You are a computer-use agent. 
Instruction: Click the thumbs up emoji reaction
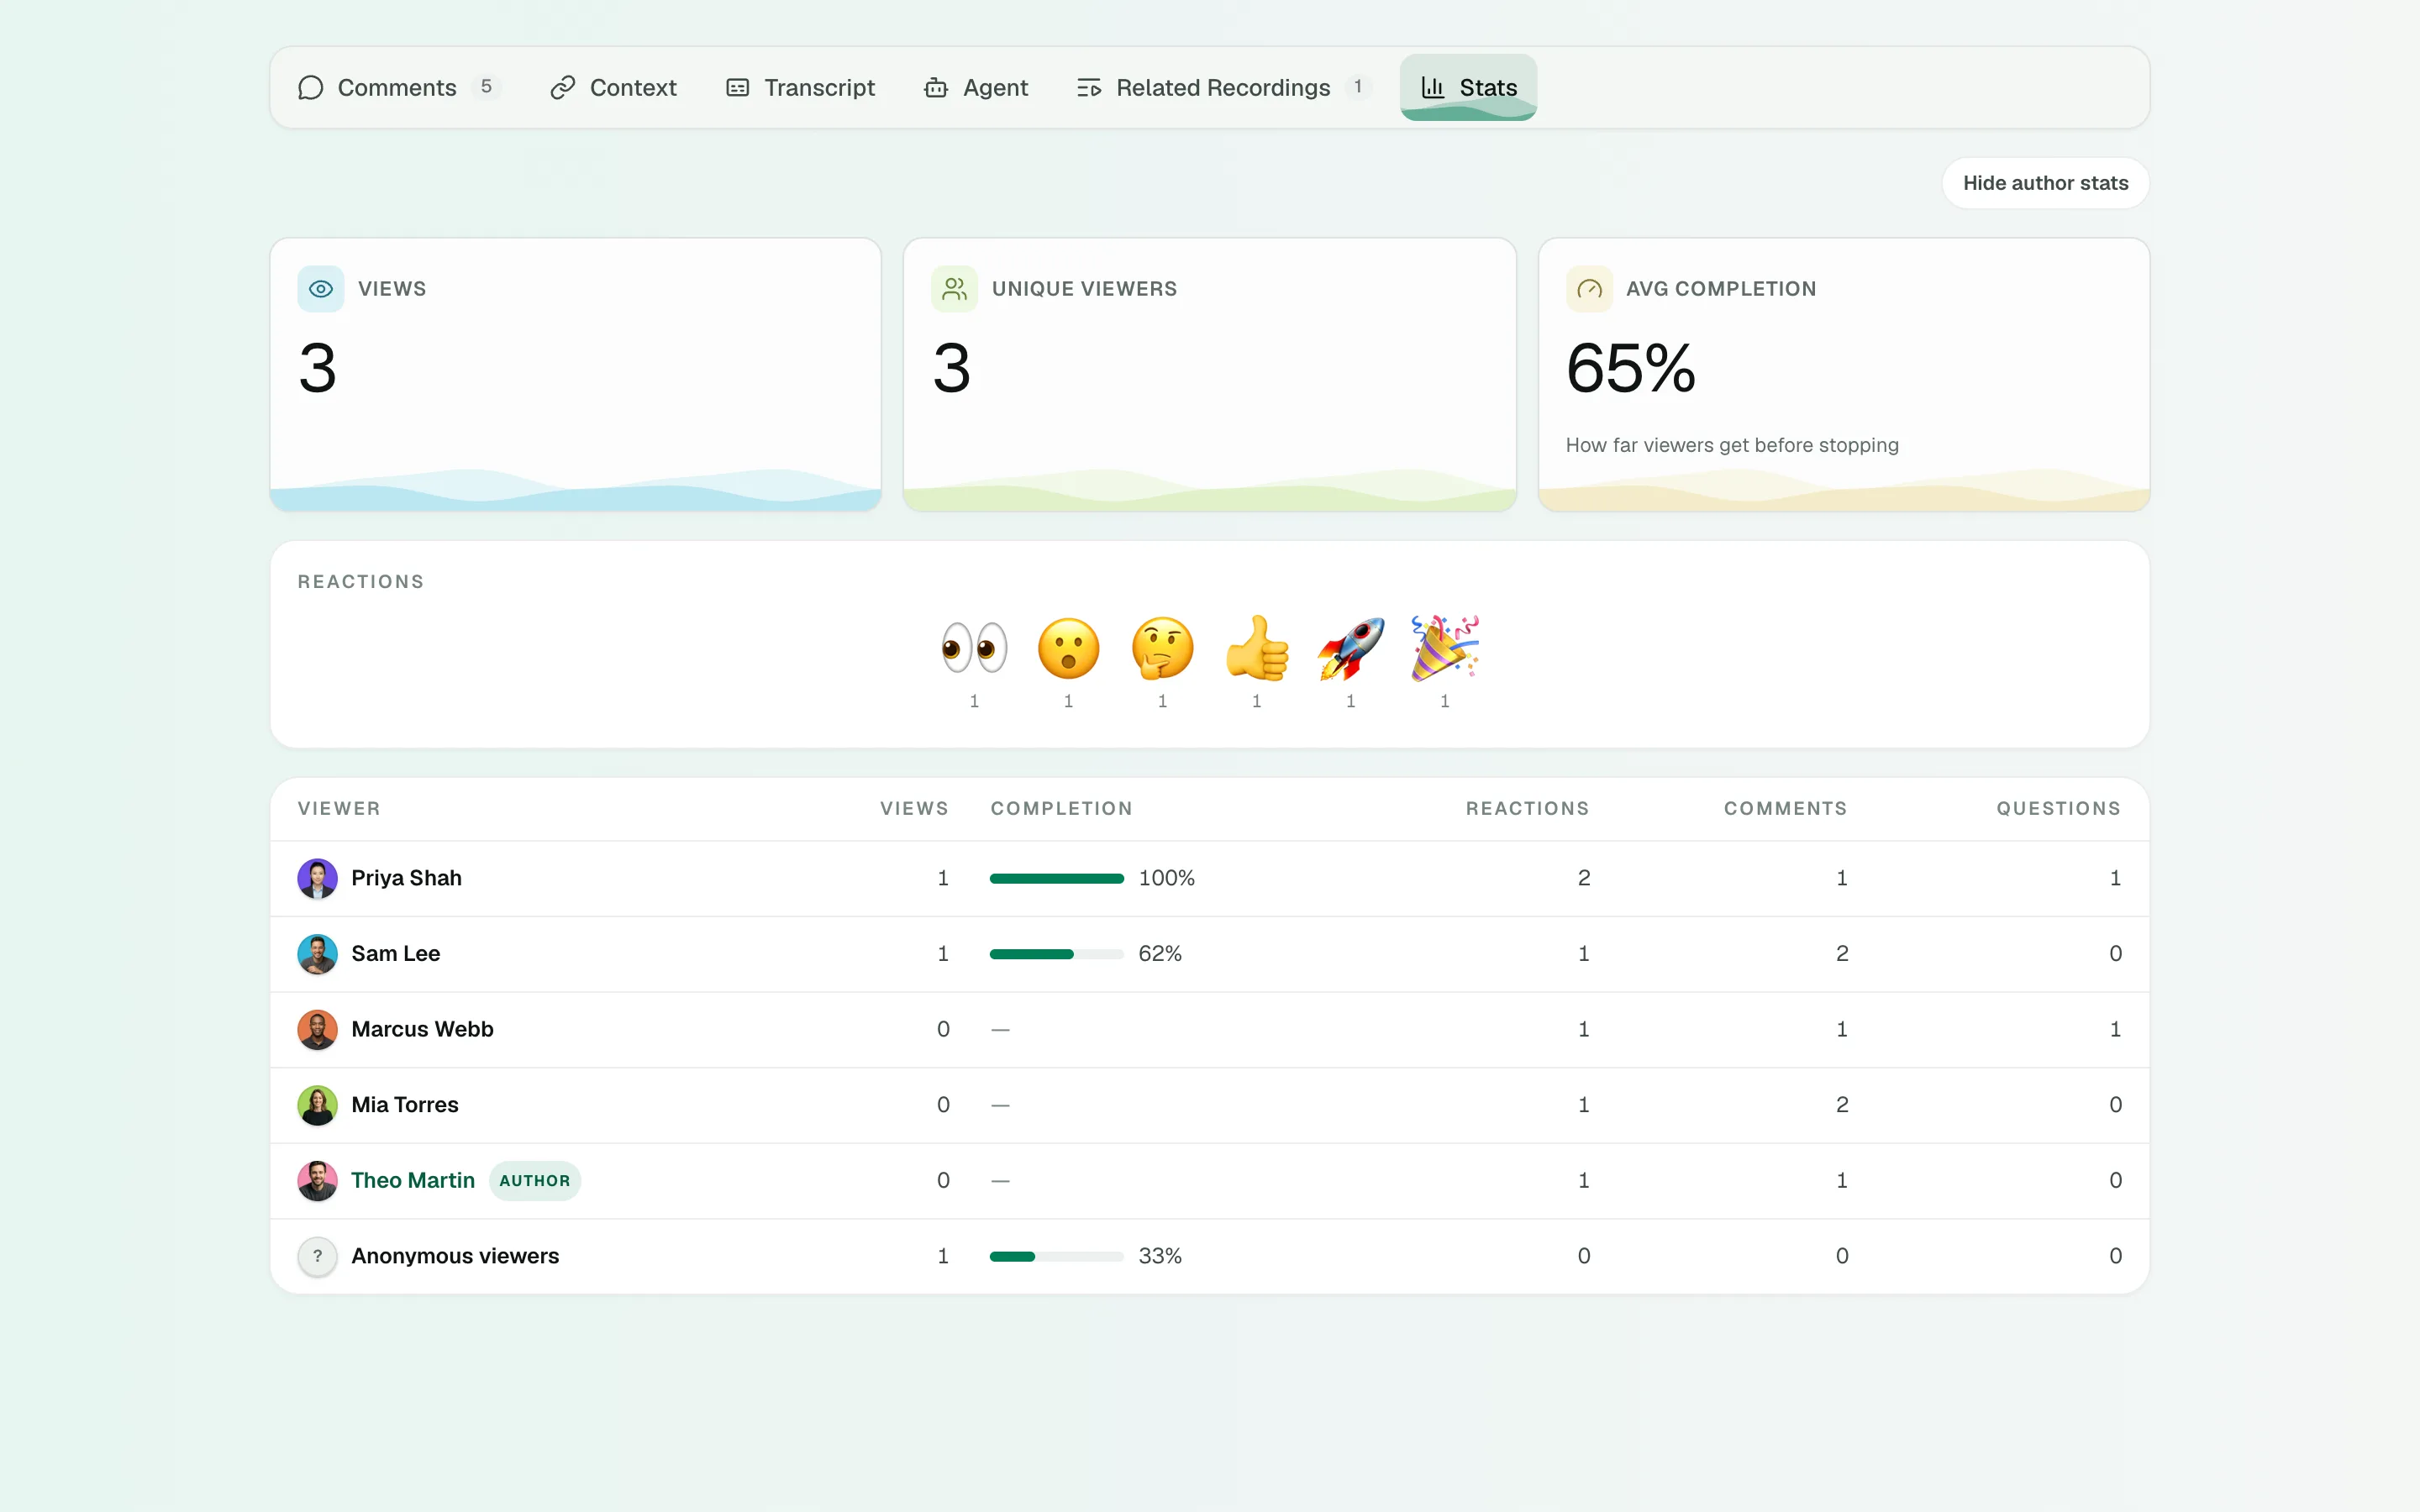pos(1256,648)
